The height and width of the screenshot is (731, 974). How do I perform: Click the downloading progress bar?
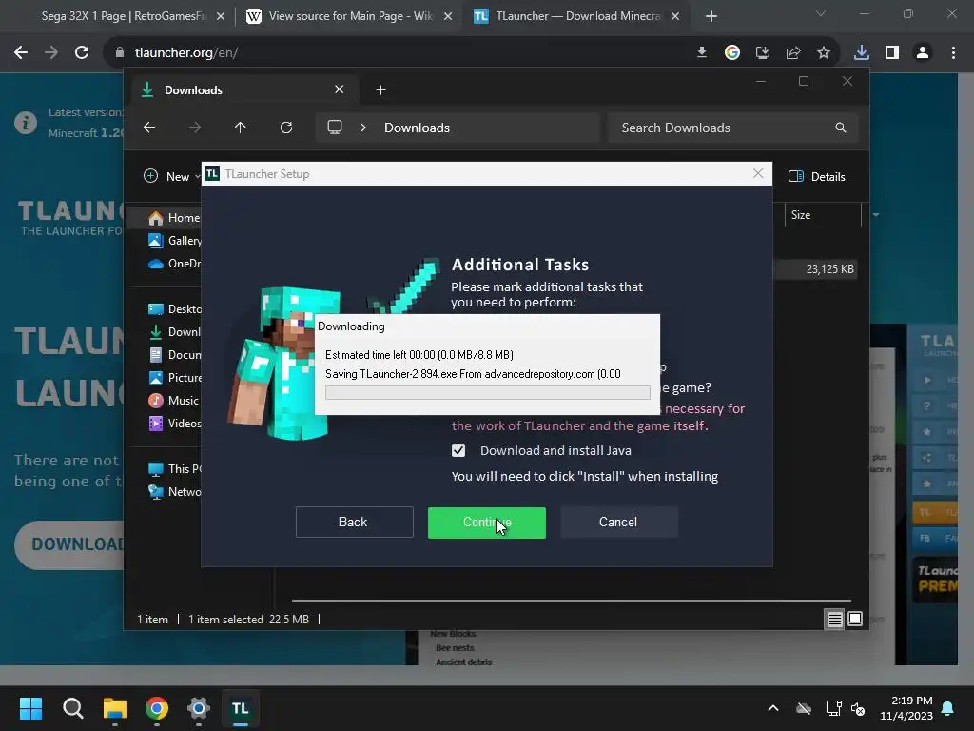coord(488,392)
